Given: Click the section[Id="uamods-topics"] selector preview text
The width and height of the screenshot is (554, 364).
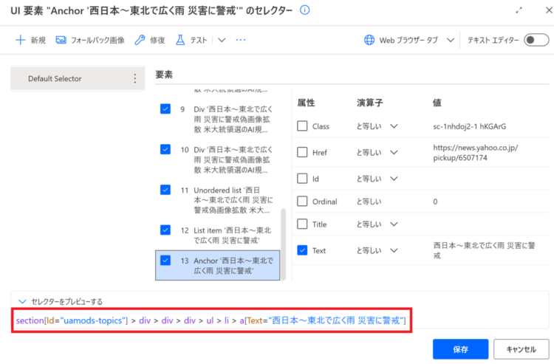Looking at the screenshot, I should (x=211, y=320).
